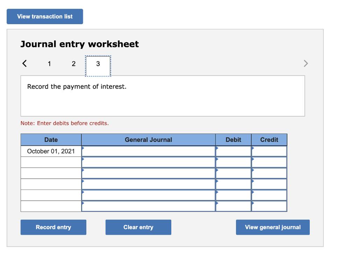Switch to worksheet tab 1
The width and height of the screenshot is (358, 255).
tap(49, 64)
